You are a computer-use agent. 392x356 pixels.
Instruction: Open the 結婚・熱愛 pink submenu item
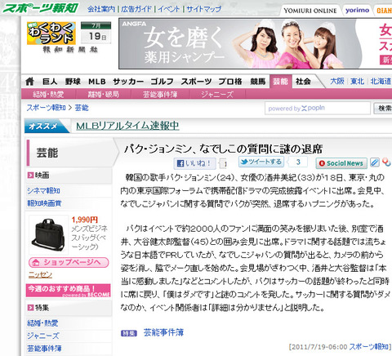[48, 95]
